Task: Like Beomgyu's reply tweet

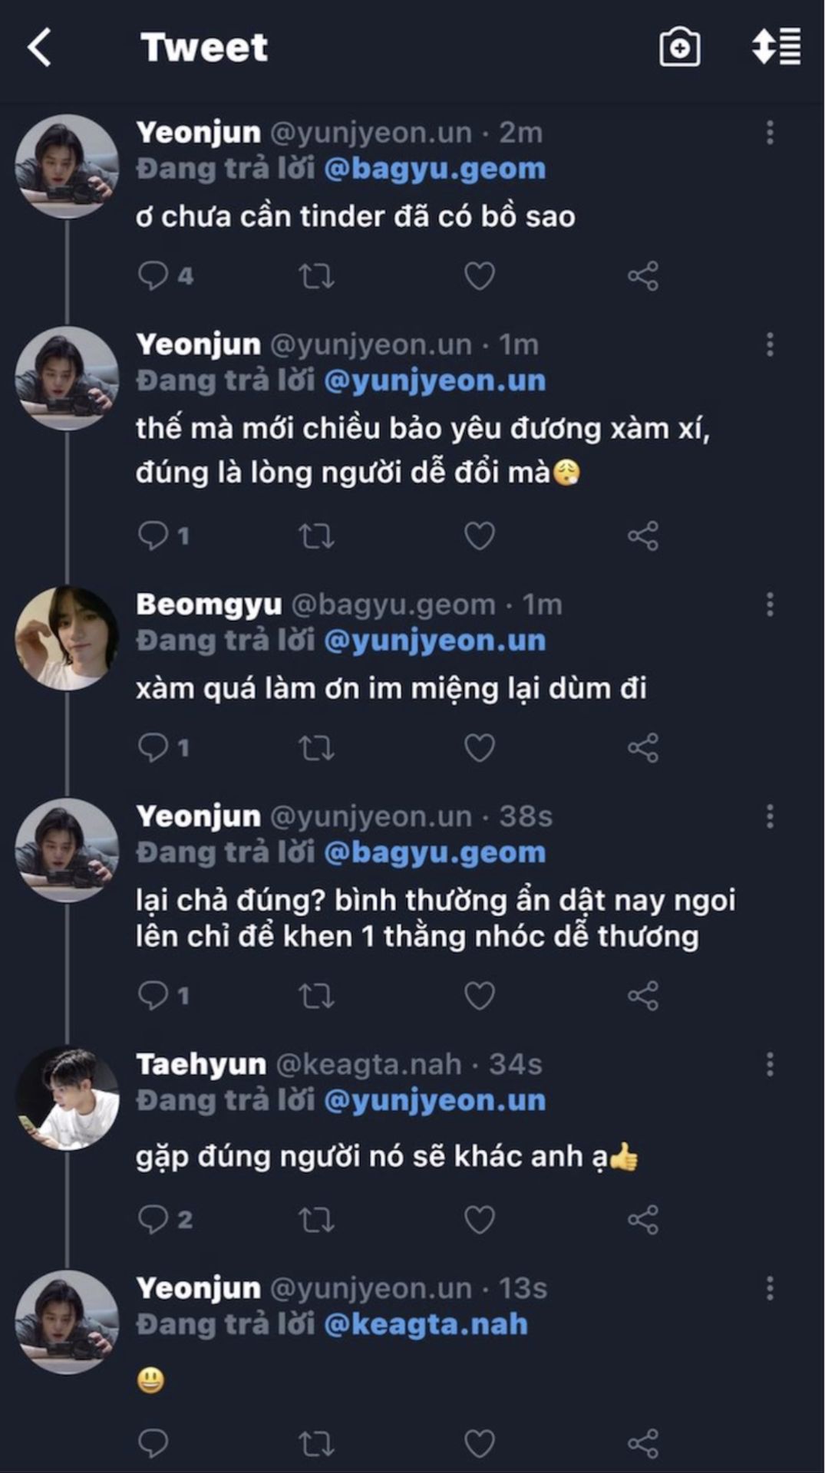Action: [x=480, y=747]
